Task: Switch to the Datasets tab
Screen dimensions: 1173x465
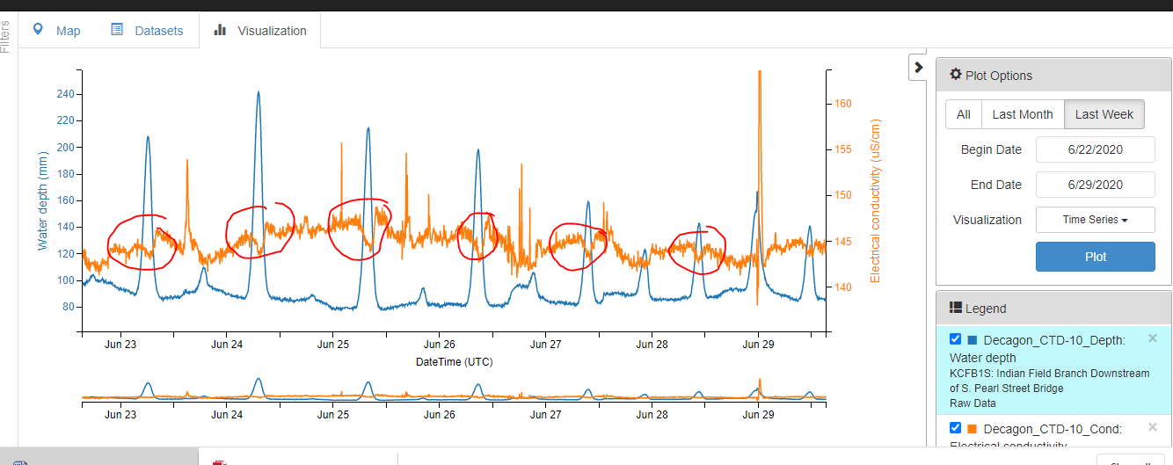Action: (147, 31)
